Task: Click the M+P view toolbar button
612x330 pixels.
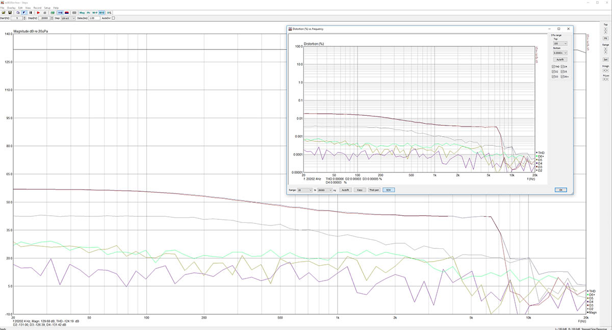Action: click(x=95, y=13)
